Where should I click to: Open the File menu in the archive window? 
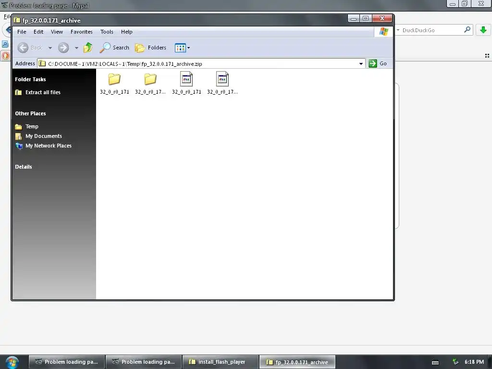coord(22,32)
